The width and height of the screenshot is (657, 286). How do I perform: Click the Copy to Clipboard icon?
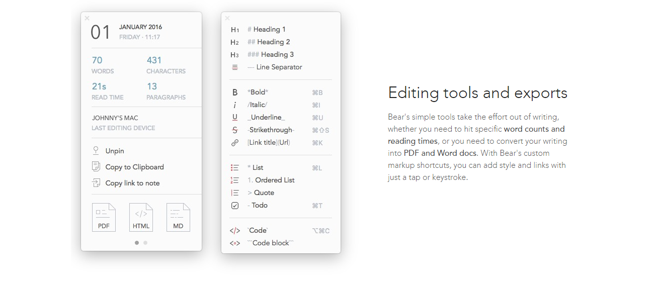tap(96, 167)
